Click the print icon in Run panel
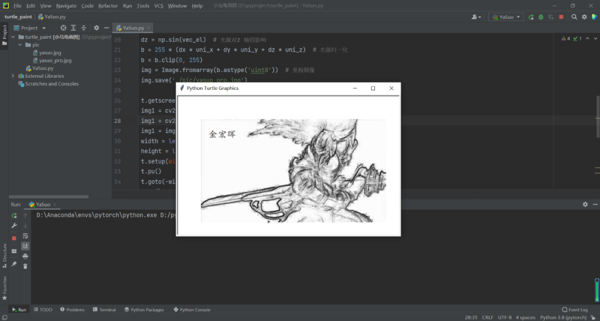 25,256
